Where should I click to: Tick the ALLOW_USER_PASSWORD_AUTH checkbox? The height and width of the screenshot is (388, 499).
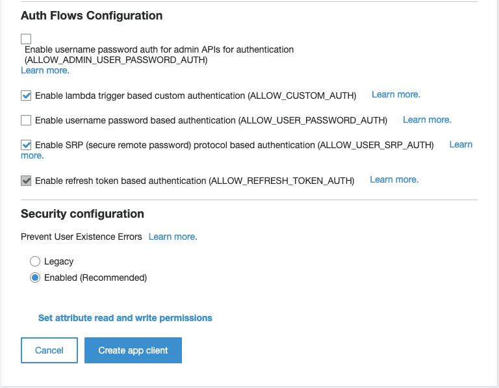click(x=26, y=120)
